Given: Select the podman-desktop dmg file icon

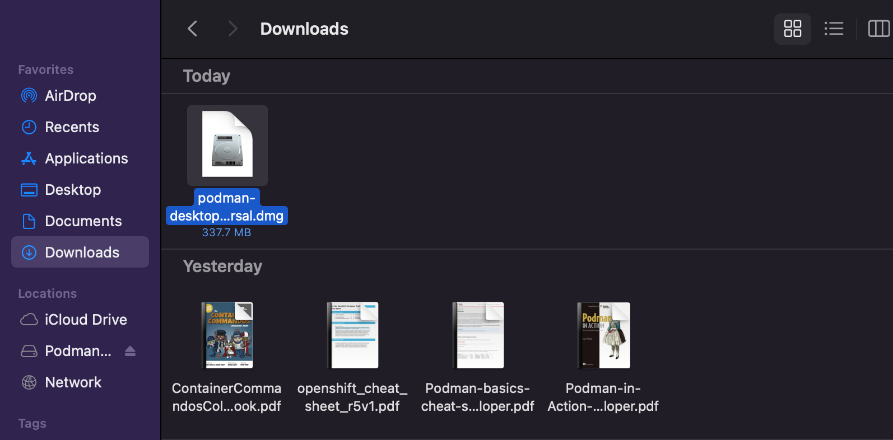Looking at the screenshot, I should 227,146.
